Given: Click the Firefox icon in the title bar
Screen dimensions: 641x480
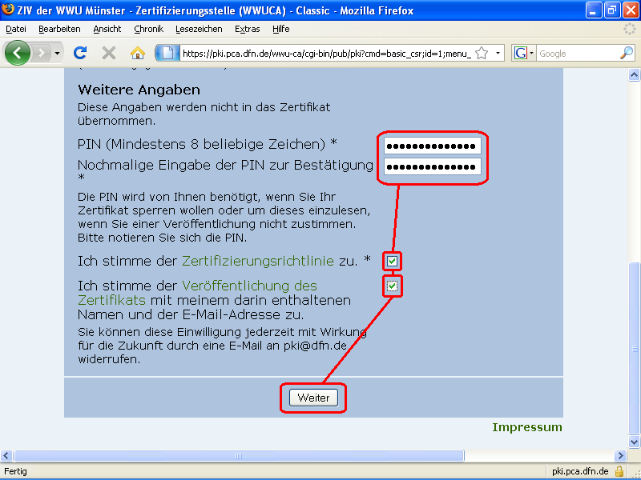Looking at the screenshot, I should point(7,10).
